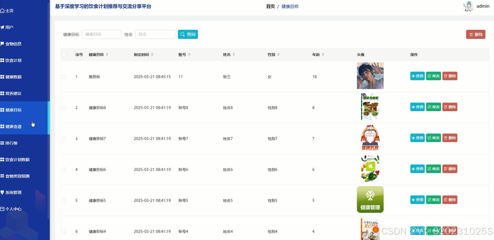Open the 食物信息 sidebar menu
Screen dimensions: 494x240
point(24,44)
